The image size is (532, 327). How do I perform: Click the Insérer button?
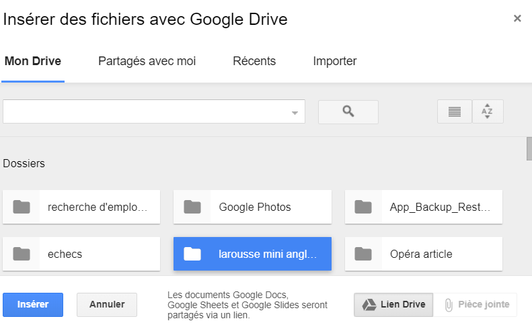[33, 305]
